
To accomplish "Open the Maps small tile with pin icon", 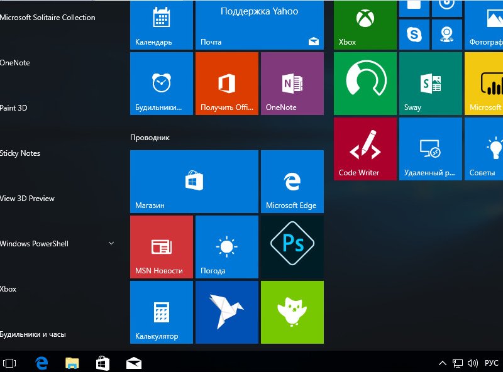I will pyautogui.click(x=447, y=35).
